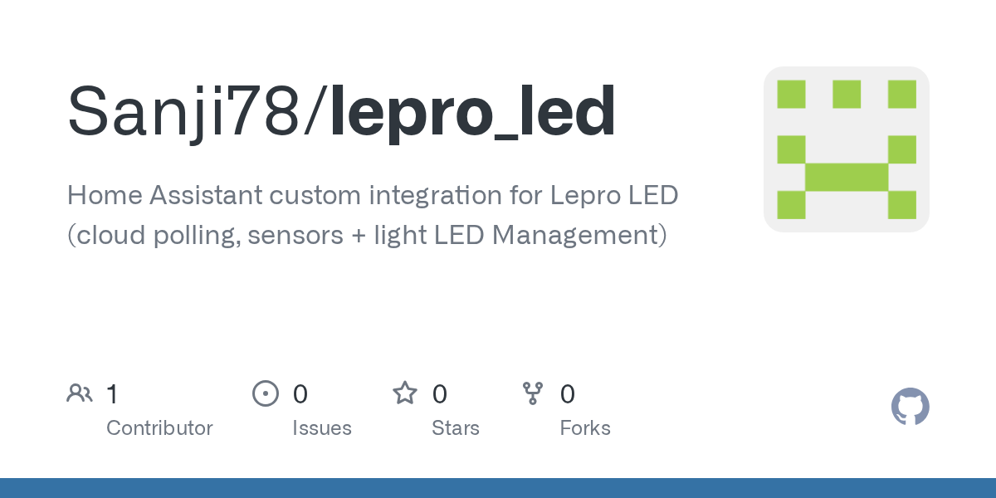Select the Stars label

(456, 428)
